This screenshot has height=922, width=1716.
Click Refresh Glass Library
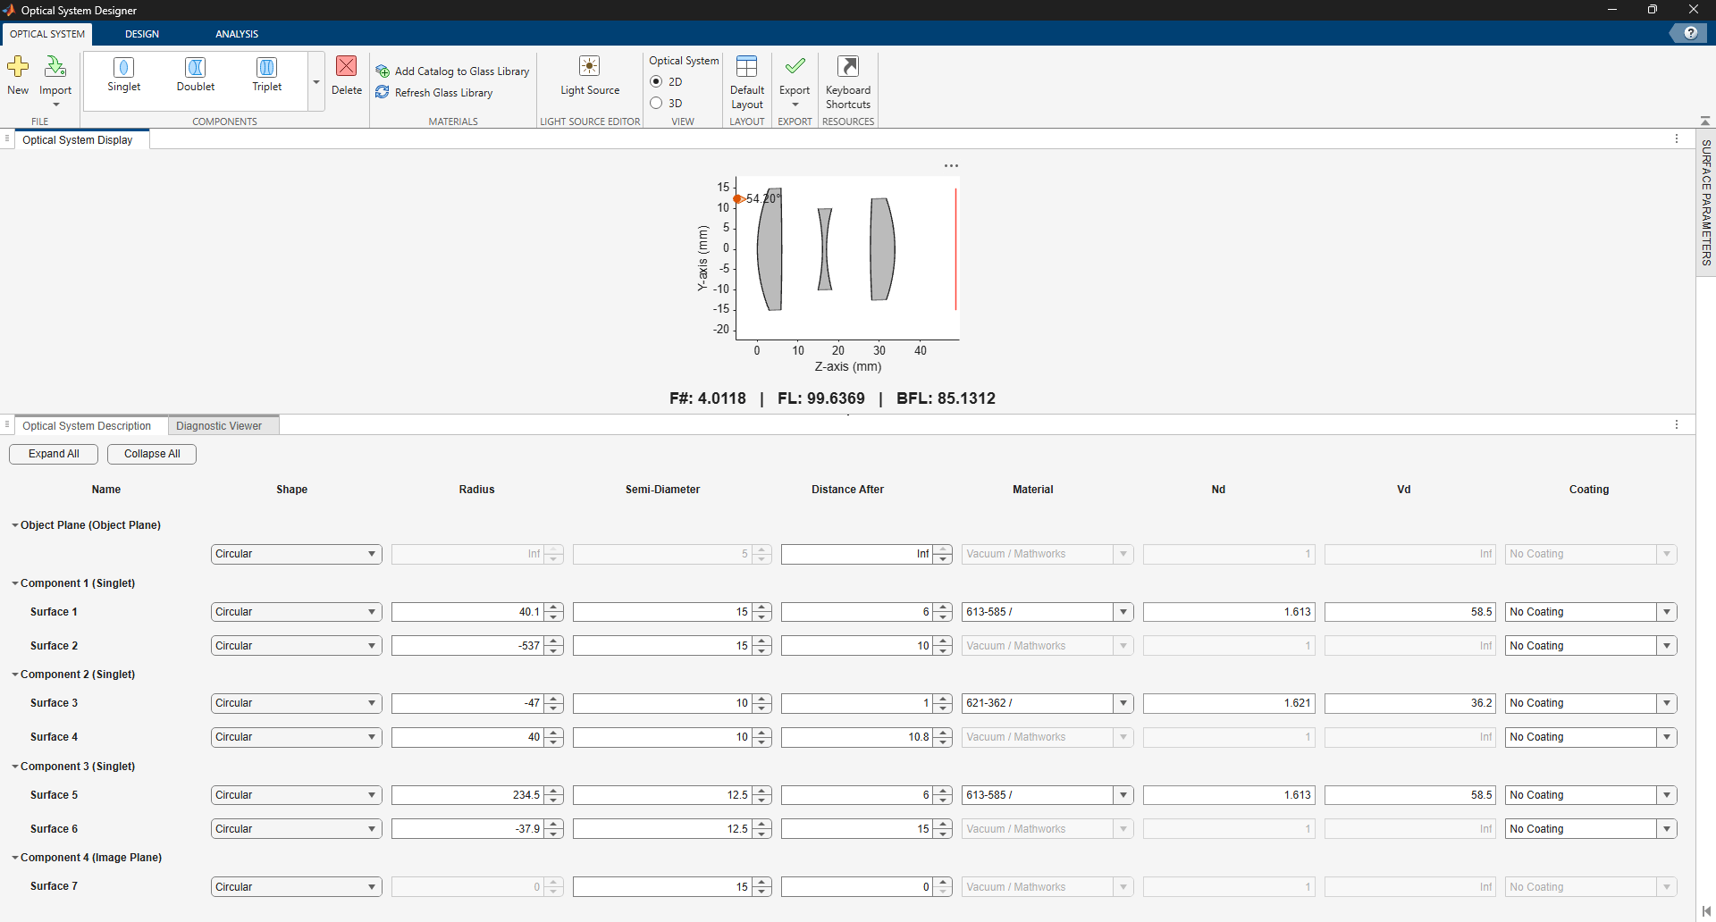tap(435, 93)
